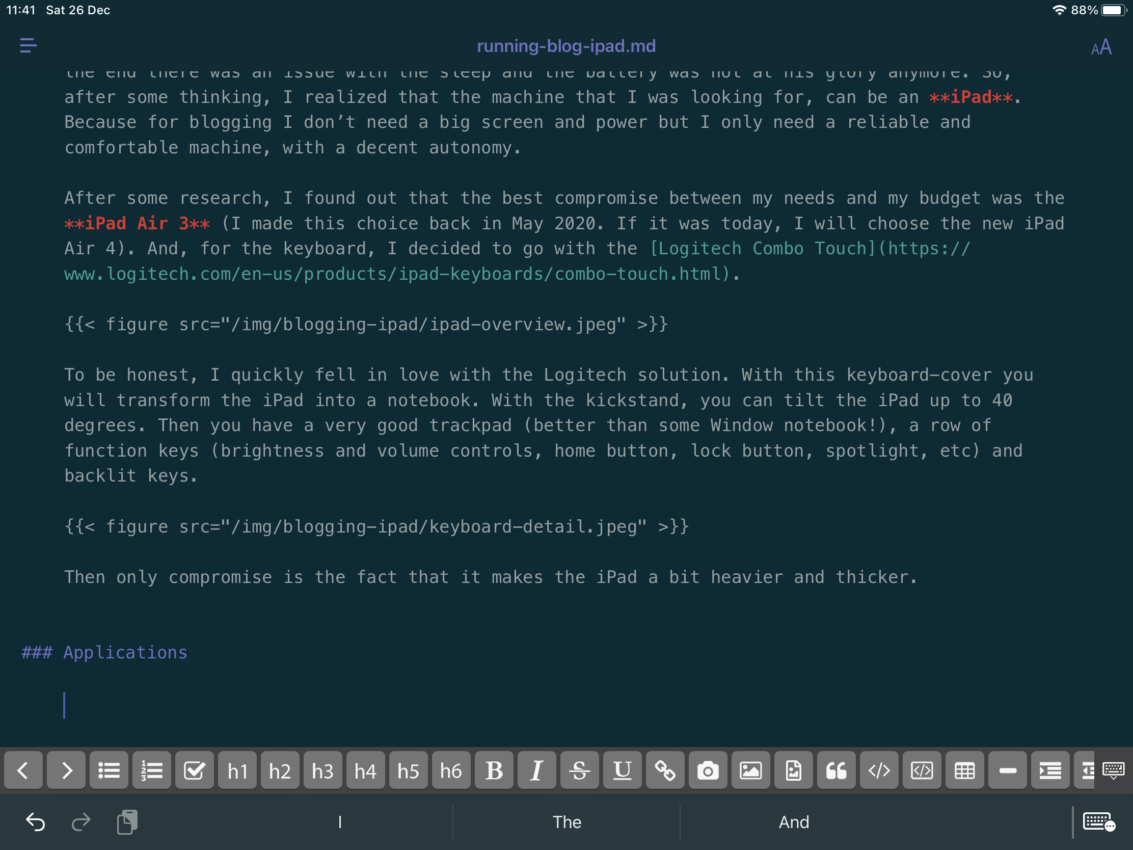Tap the ipad-overview.jpeg figure shortcode
The width and height of the screenshot is (1133, 850).
pyautogui.click(x=366, y=324)
